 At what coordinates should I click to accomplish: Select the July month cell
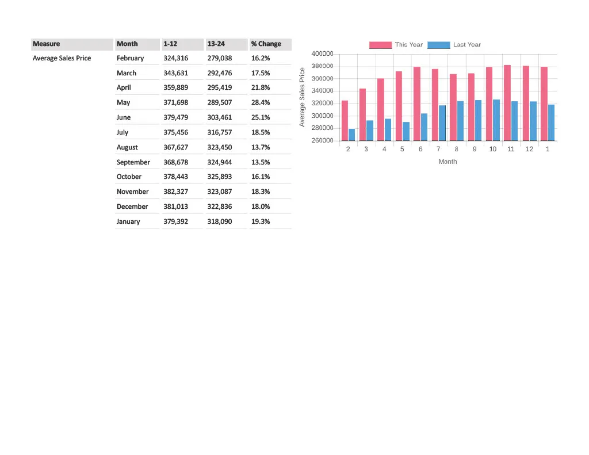122,132
